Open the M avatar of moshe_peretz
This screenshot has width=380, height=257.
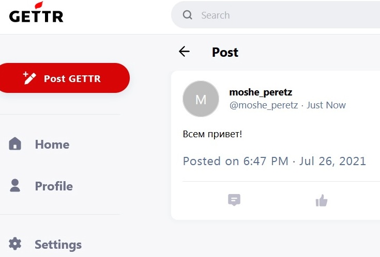pos(201,99)
